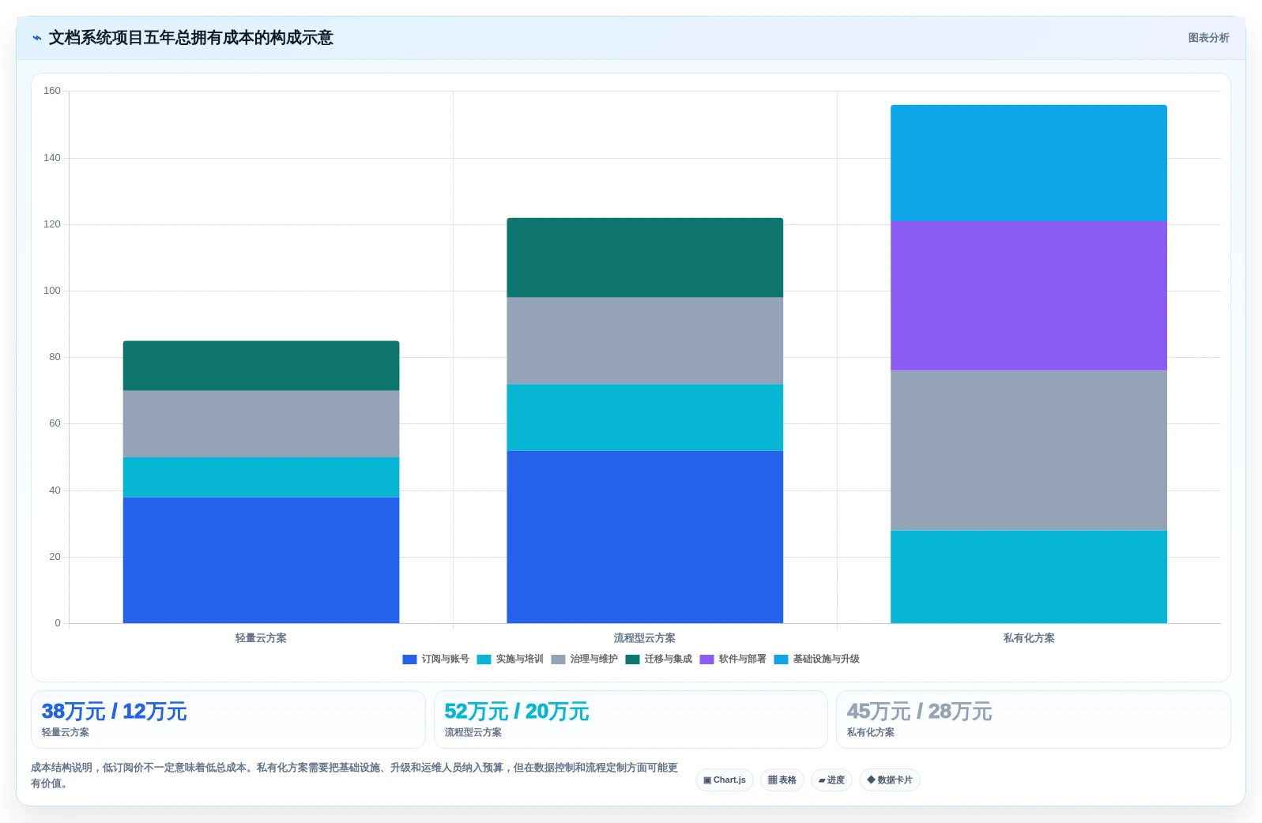Toggle the 实施与培训 legend swatch

(x=484, y=660)
